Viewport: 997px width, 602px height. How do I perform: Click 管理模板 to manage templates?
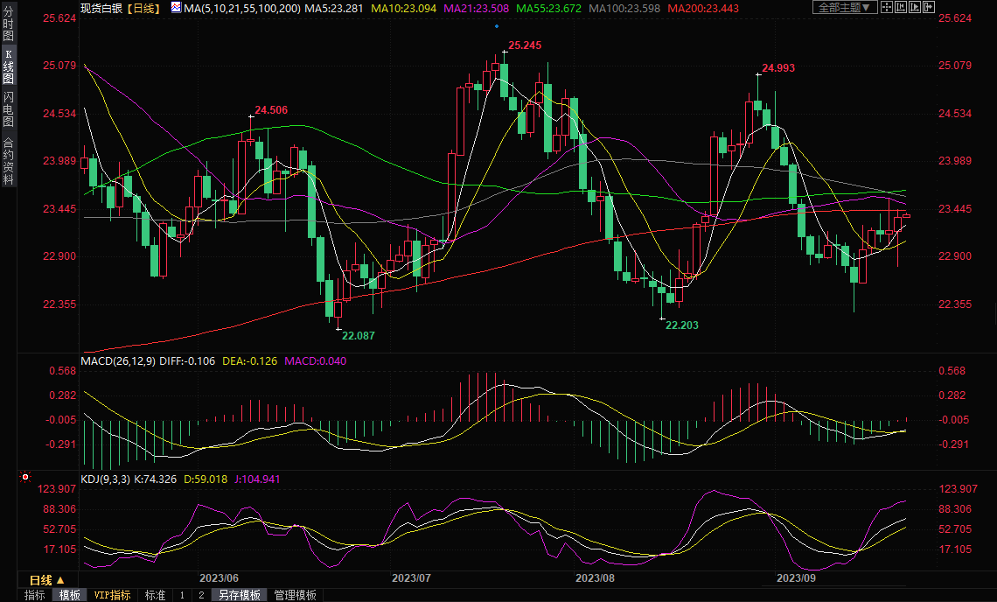(x=296, y=595)
